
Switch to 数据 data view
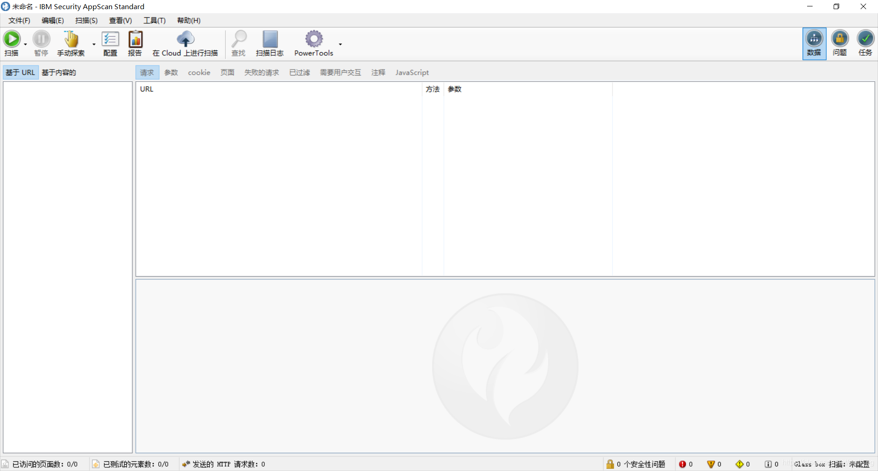pyautogui.click(x=814, y=44)
